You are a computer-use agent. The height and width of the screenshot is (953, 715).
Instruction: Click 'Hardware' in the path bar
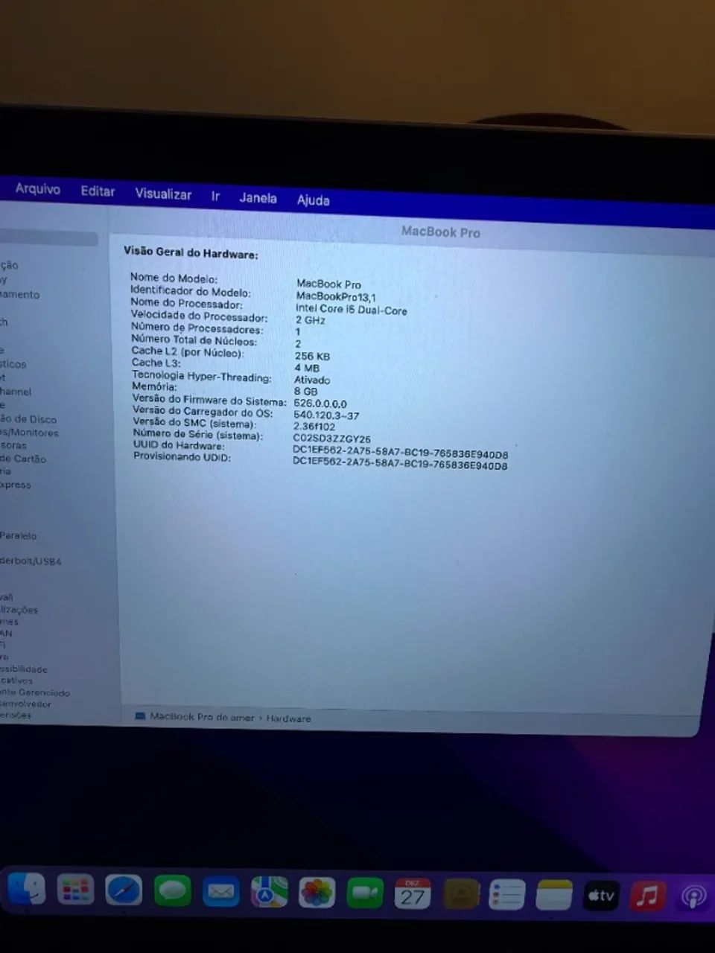(x=289, y=718)
